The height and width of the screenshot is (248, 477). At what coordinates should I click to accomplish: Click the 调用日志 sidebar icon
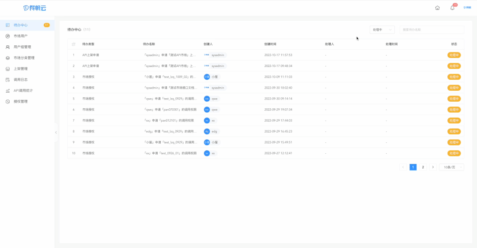tap(8, 80)
